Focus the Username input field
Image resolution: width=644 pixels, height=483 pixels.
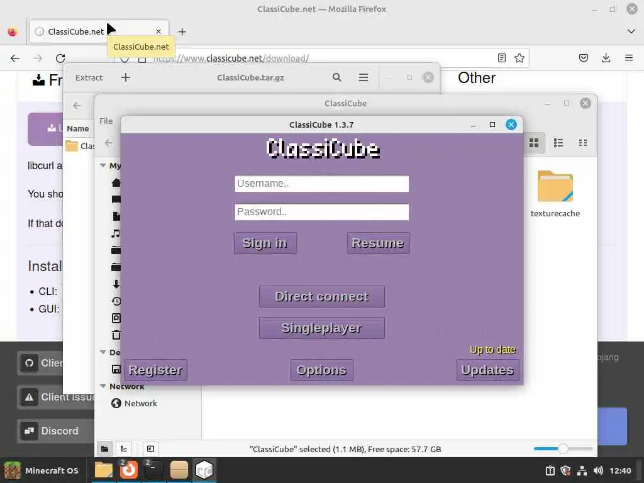(x=321, y=184)
